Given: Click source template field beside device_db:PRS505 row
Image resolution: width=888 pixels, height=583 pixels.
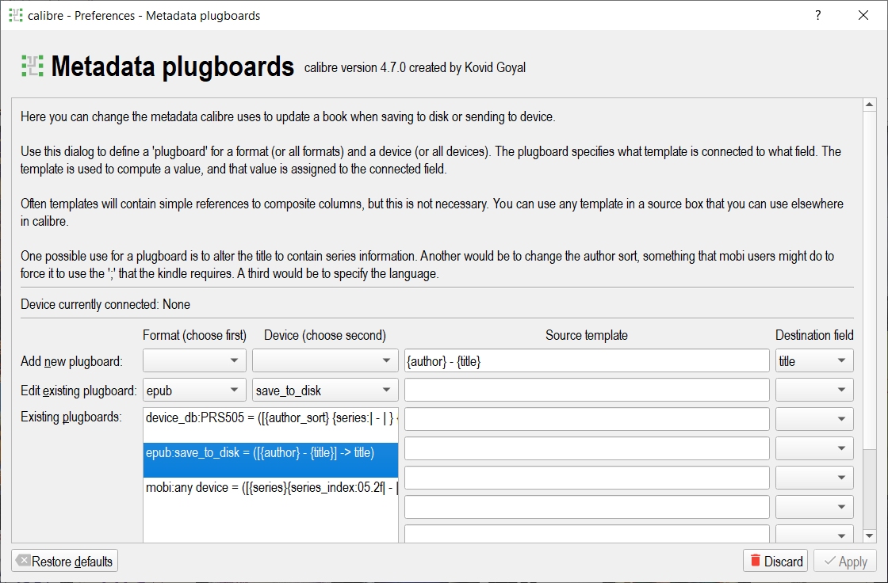Looking at the screenshot, I should pyautogui.click(x=587, y=419).
